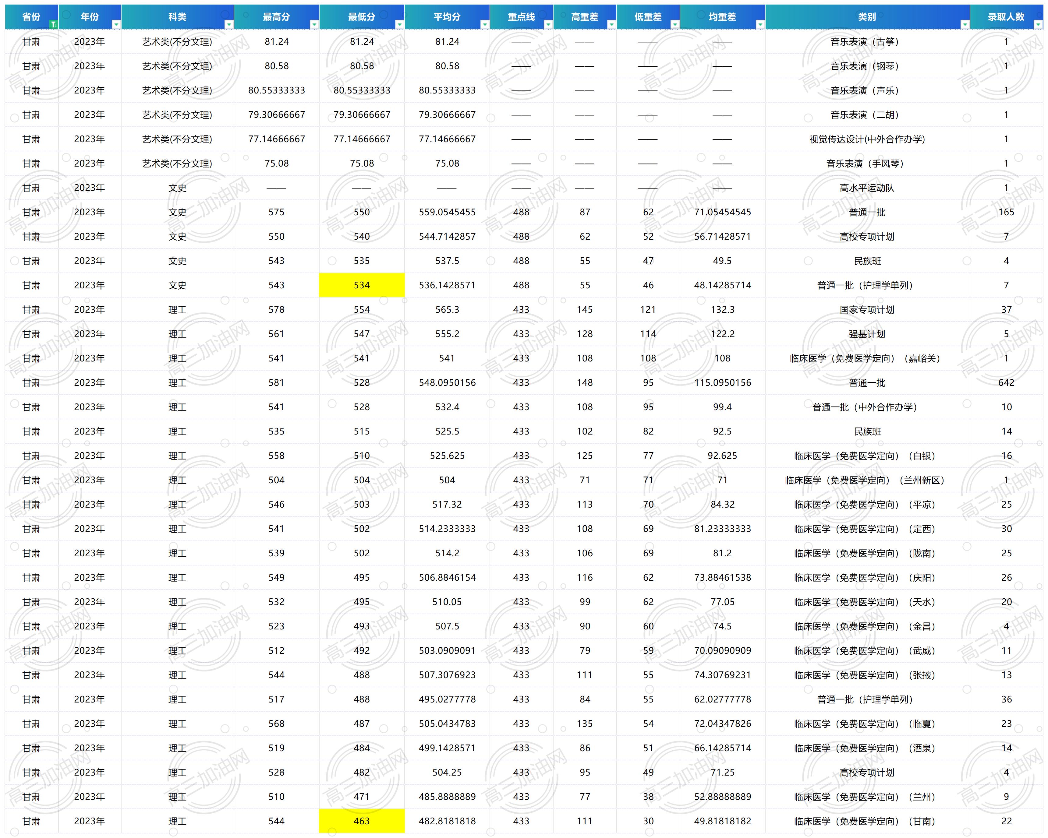Select cell 音乐表演（声乐）
This screenshot has width=1048, height=838.
(867, 90)
